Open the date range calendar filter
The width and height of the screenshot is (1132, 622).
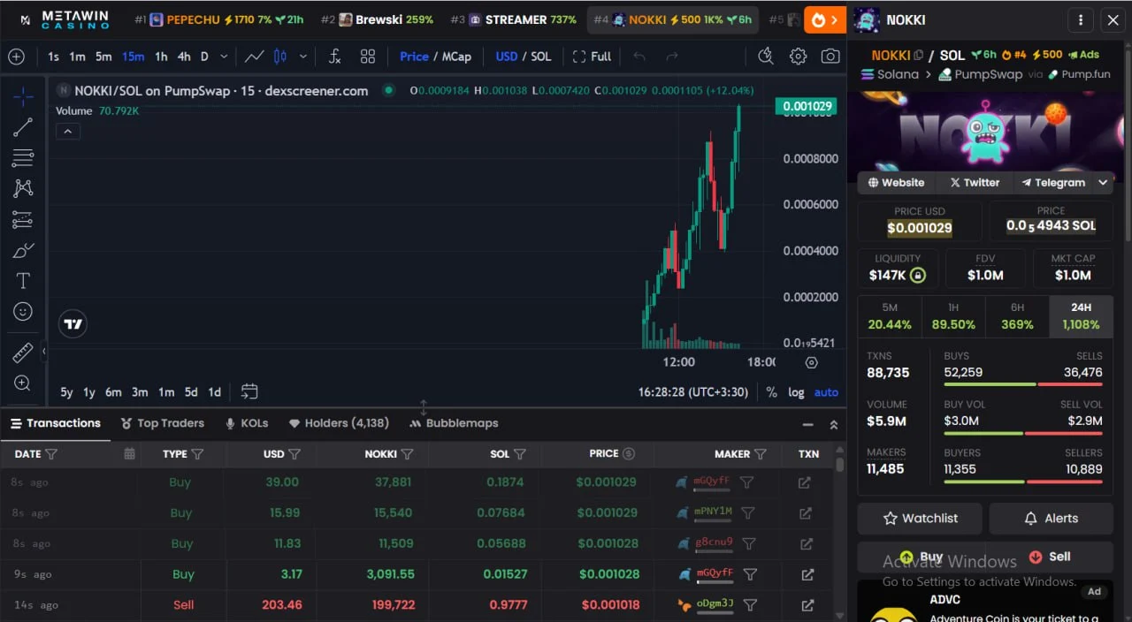[x=129, y=454]
